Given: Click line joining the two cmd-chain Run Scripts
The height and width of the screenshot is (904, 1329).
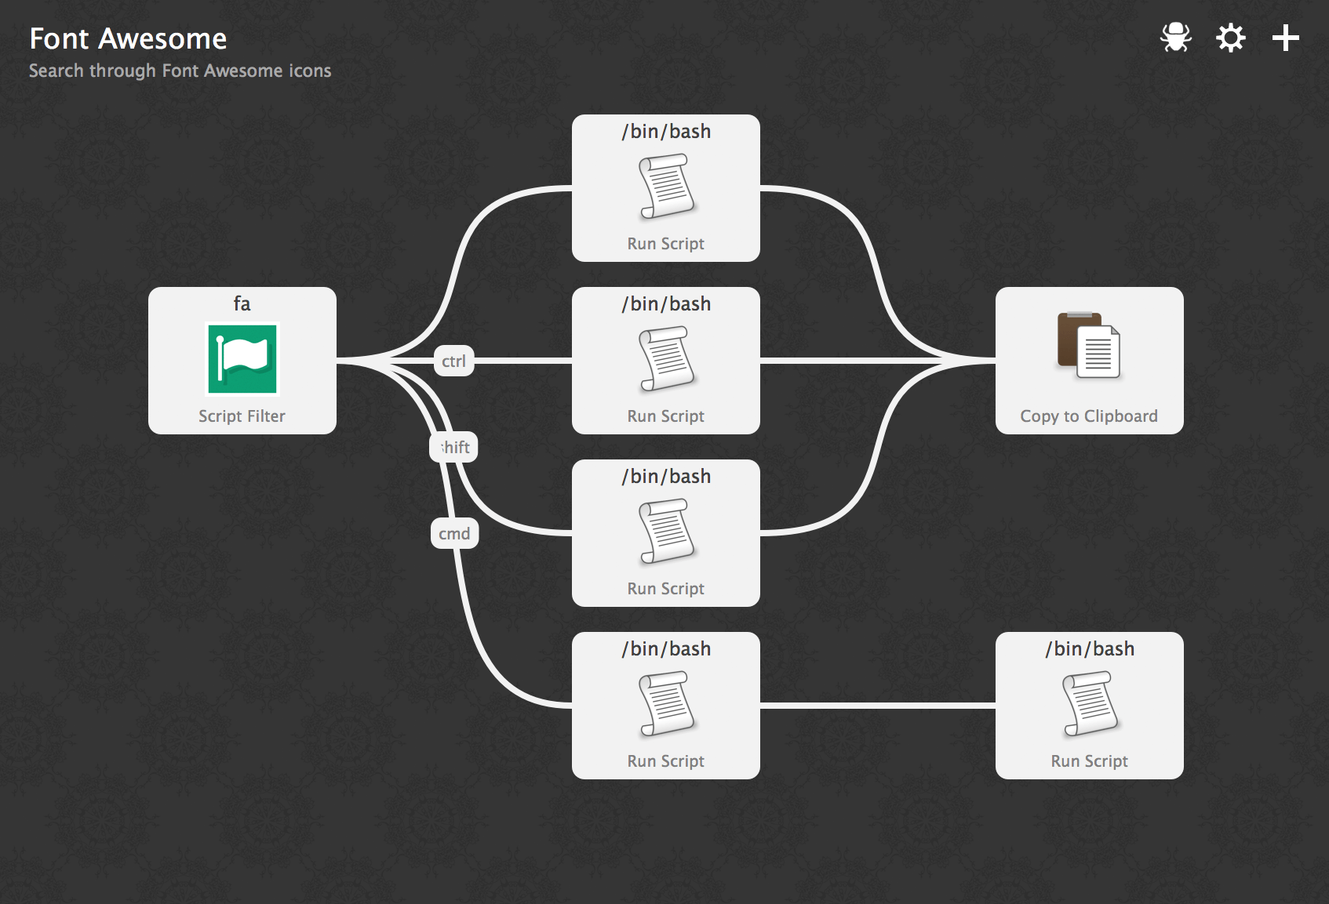Looking at the screenshot, I should [877, 706].
